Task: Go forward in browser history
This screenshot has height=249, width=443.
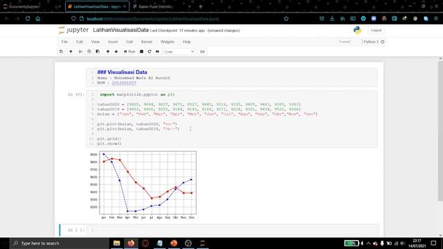Action: 17,19
